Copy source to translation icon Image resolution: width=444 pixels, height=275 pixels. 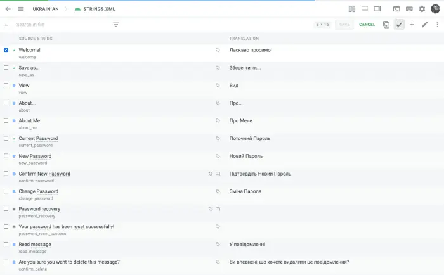386,25
